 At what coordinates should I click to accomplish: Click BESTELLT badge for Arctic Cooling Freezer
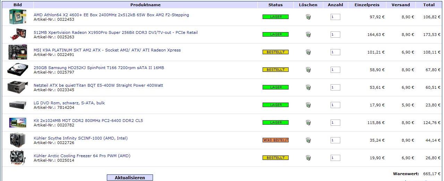tap(275, 158)
